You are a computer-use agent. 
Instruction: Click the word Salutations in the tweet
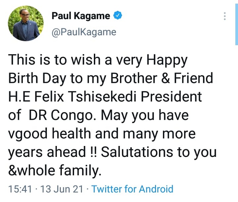[137, 152]
